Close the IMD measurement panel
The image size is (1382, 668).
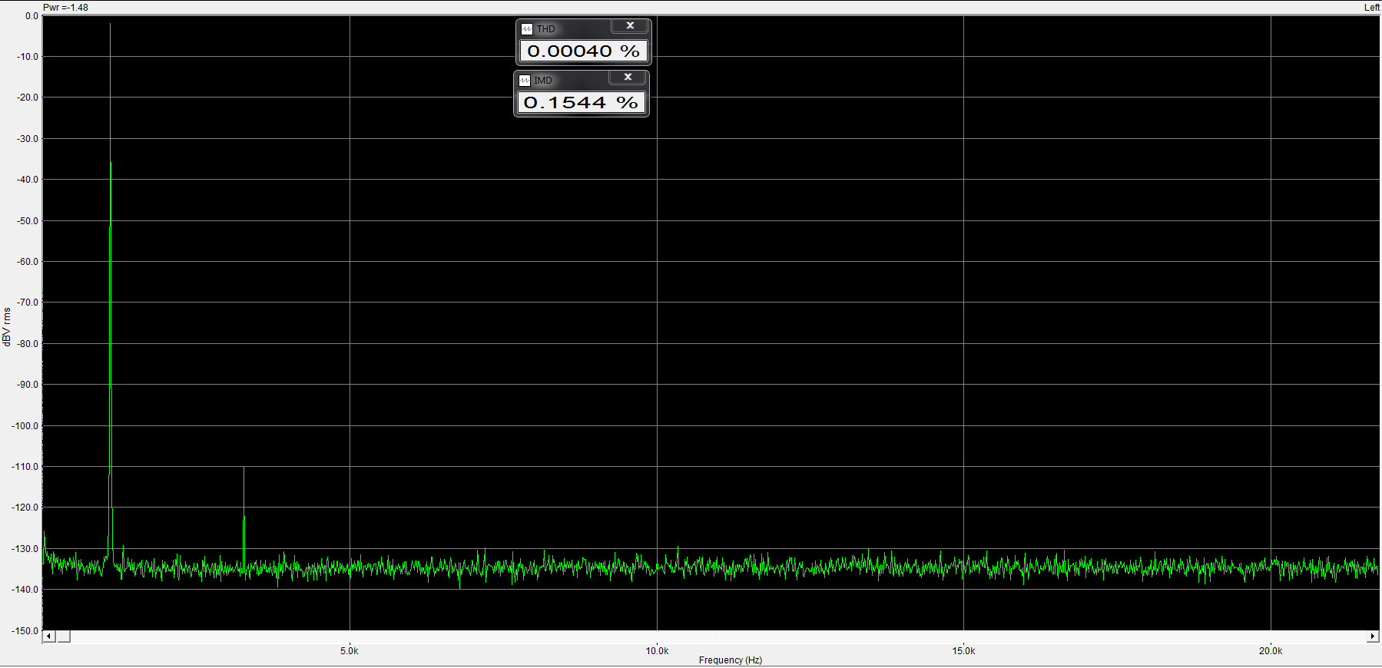click(628, 78)
